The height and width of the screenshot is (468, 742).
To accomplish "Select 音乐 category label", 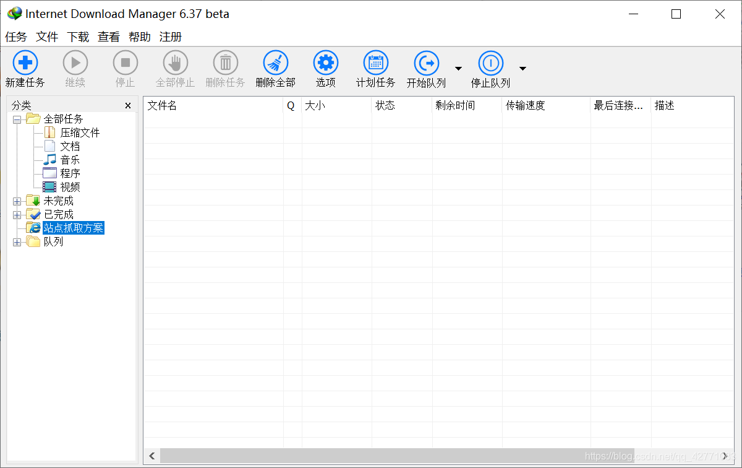I will pyautogui.click(x=70, y=160).
